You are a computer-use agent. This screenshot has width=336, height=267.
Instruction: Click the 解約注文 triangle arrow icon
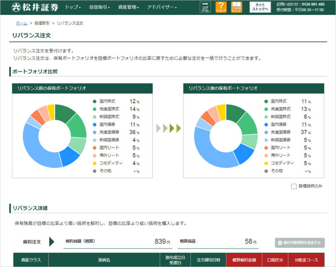click(x=52, y=242)
